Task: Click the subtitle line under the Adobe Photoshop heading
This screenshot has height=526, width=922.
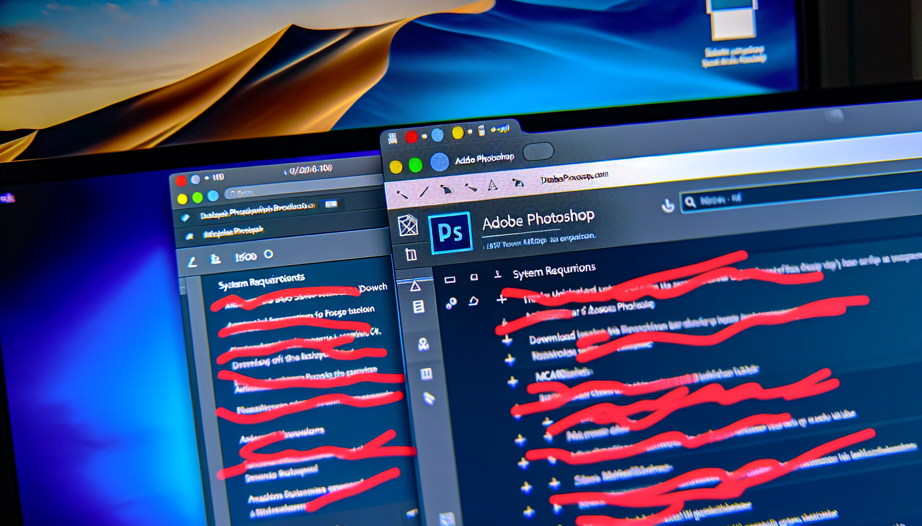Action: 539,240
